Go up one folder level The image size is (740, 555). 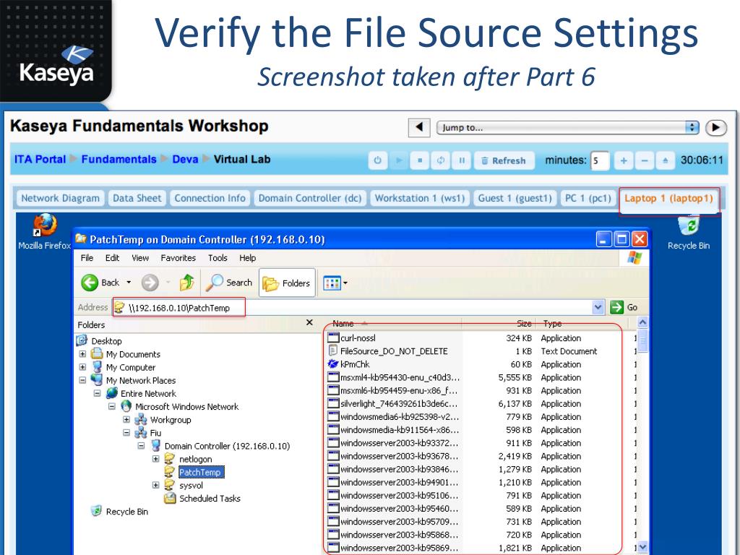[187, 283]
